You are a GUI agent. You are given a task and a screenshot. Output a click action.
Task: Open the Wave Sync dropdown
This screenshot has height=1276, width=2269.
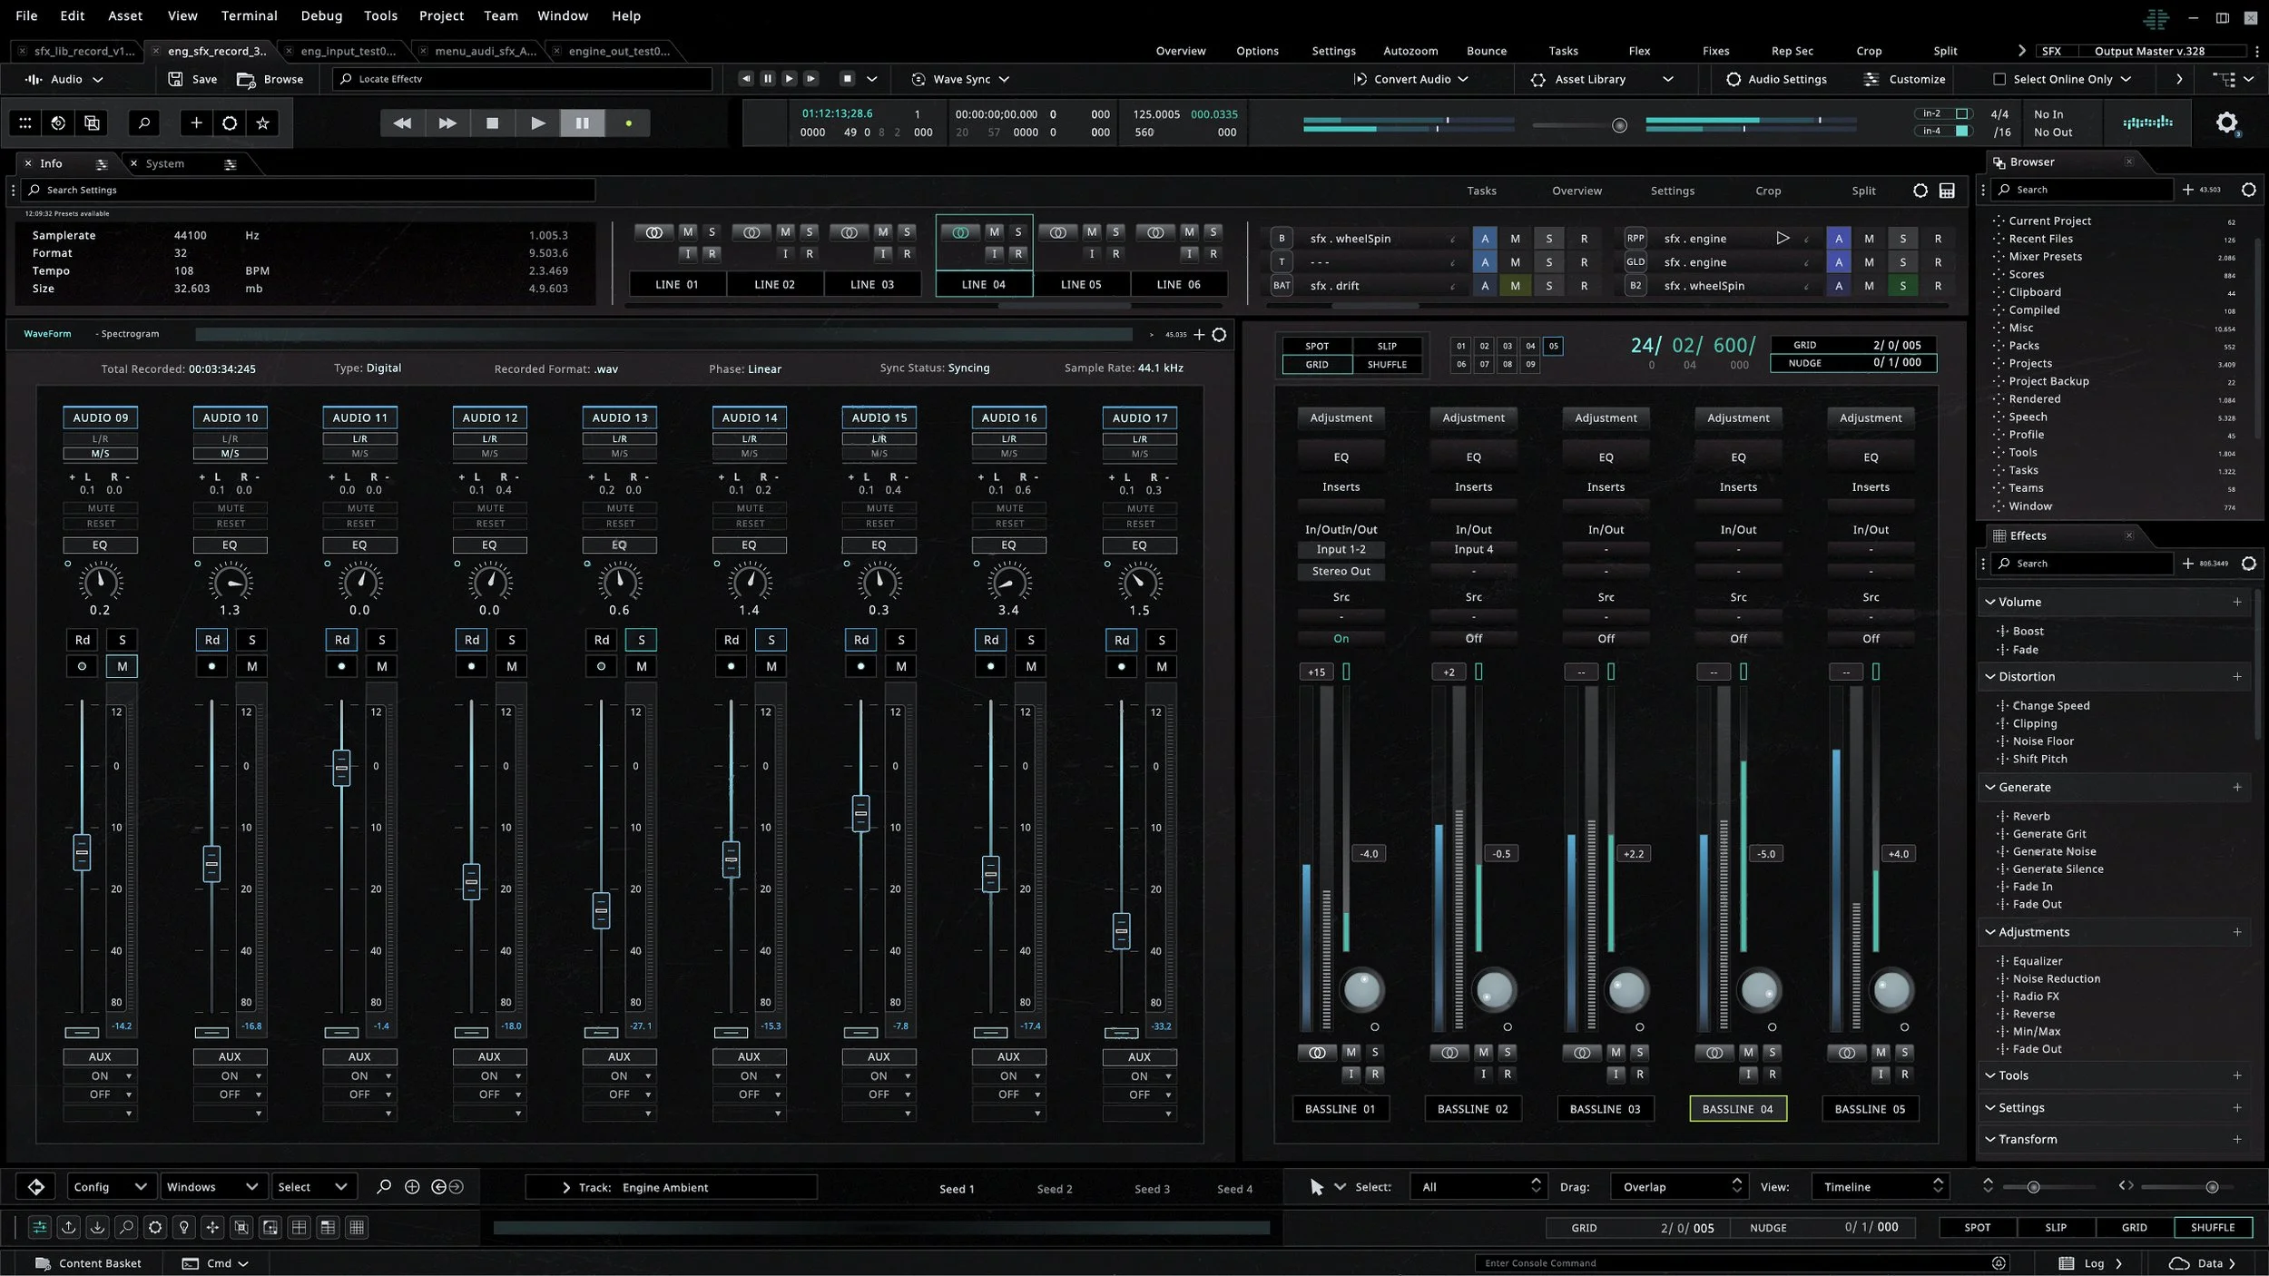tap(1004, 79)
